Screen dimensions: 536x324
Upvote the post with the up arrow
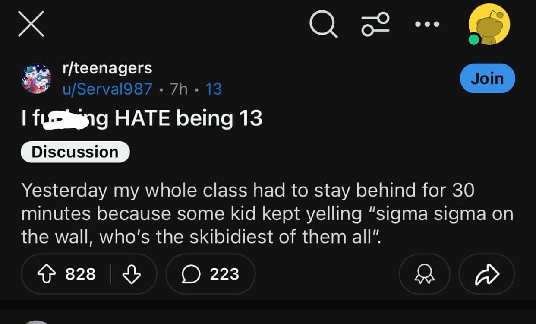point(47,274)
